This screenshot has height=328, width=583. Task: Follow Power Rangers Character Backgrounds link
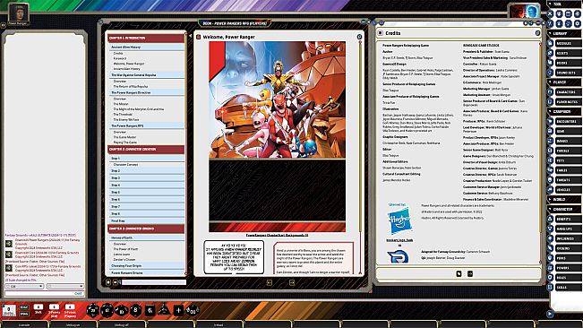coord(277,235)
